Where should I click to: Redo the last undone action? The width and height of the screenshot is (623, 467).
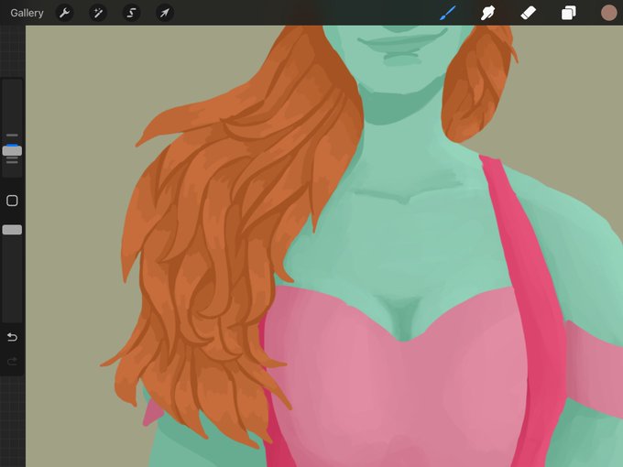tap(12, 361)
